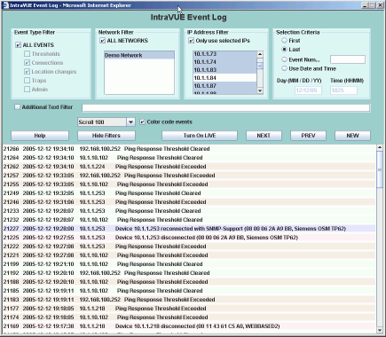Select Use Date and Time radio button

(x=284, y=68)
